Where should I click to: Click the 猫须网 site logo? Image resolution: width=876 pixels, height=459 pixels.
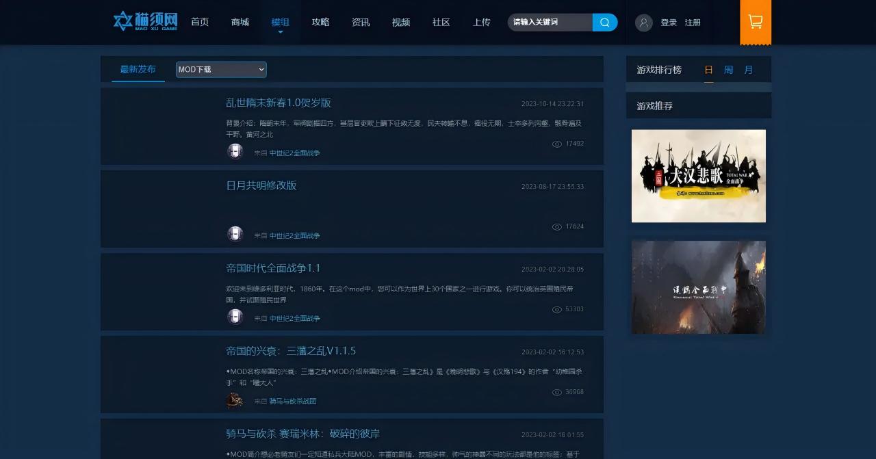[x=145, y=21]
